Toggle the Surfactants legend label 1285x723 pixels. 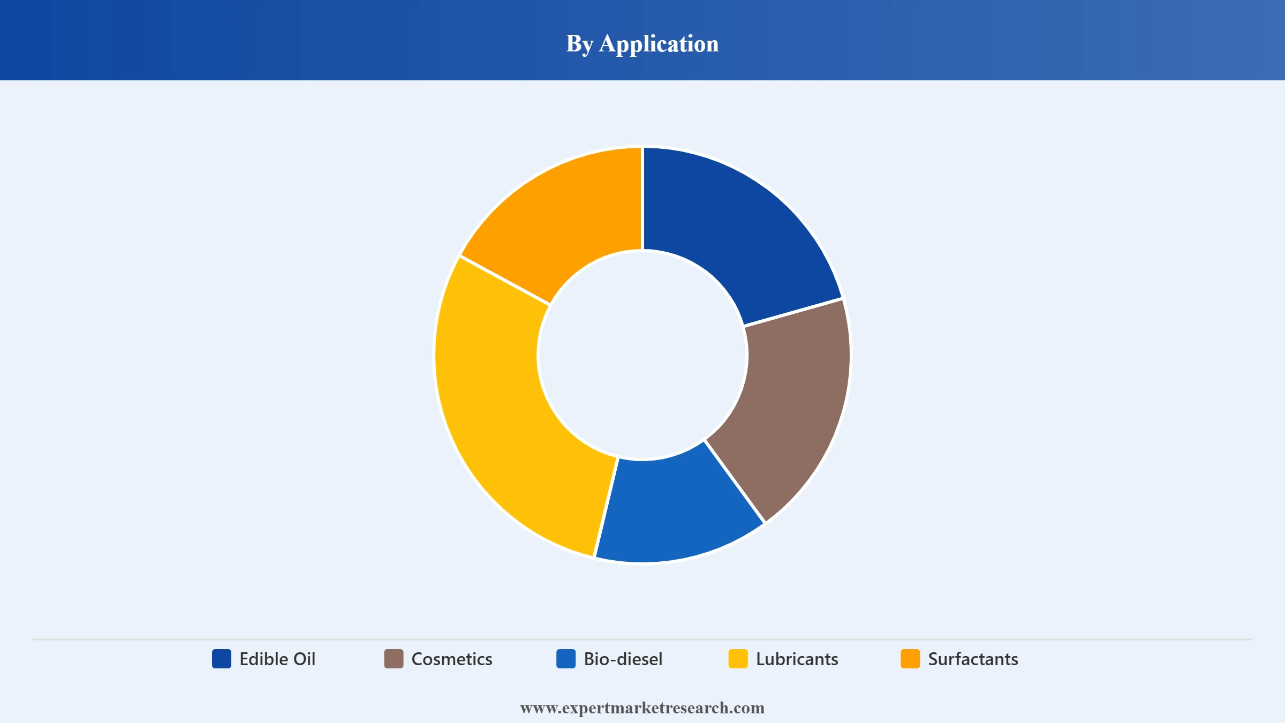[x=973, y=659]
